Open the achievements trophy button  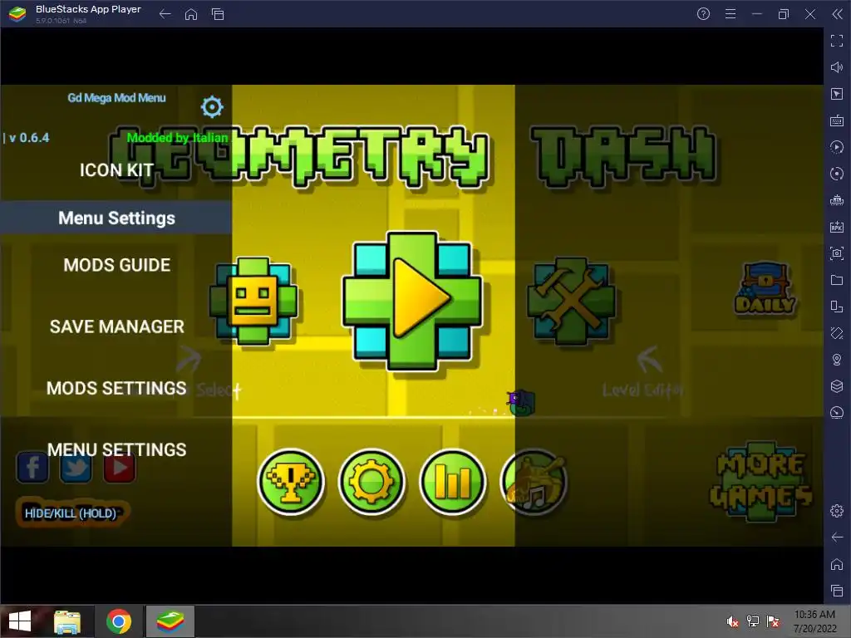[291, 482]
